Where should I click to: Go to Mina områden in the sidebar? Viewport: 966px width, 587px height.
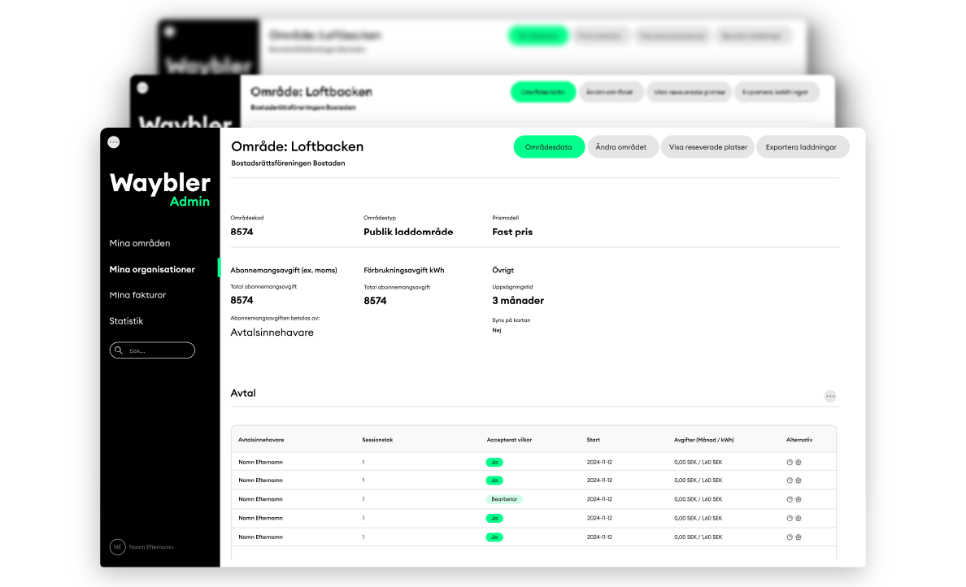140,243
